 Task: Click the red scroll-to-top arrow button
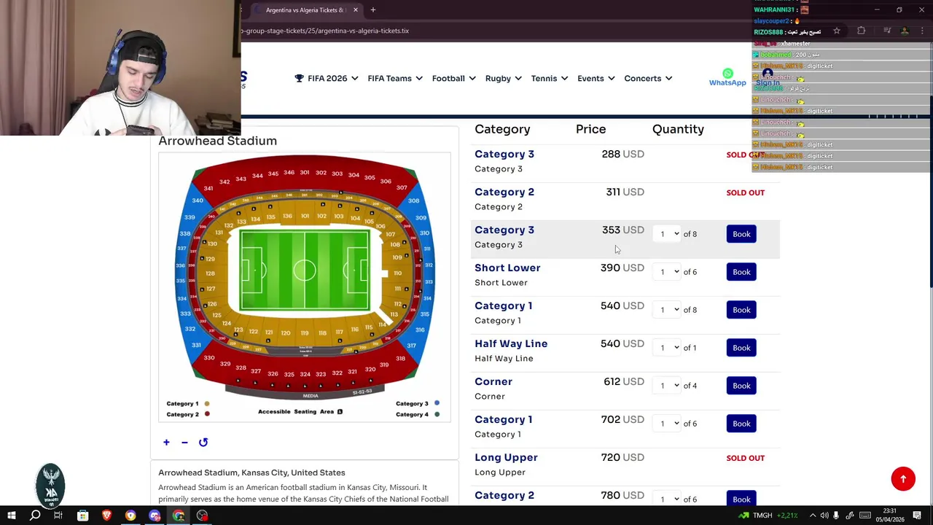click(902, 479)
